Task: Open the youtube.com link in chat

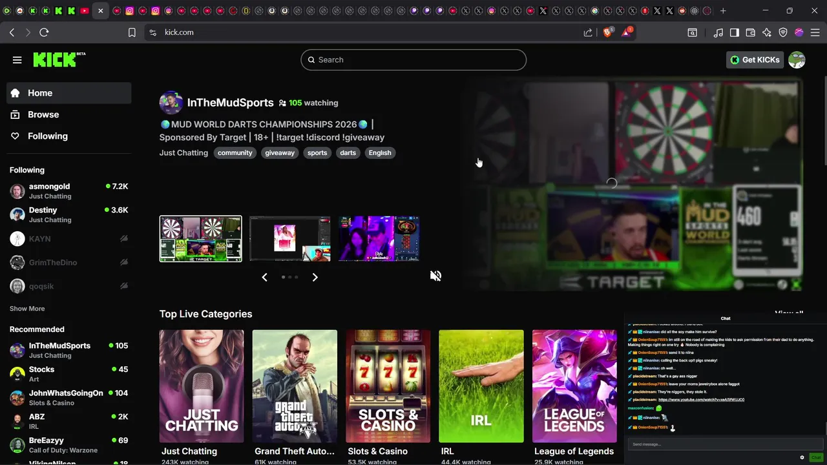Action: (701, 400)
